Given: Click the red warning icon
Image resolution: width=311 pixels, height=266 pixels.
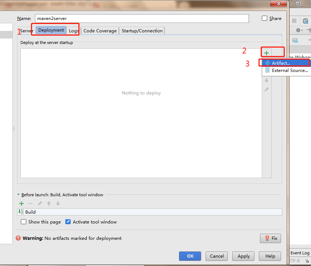Looking at the screenshot, I should tap(18, 238).
